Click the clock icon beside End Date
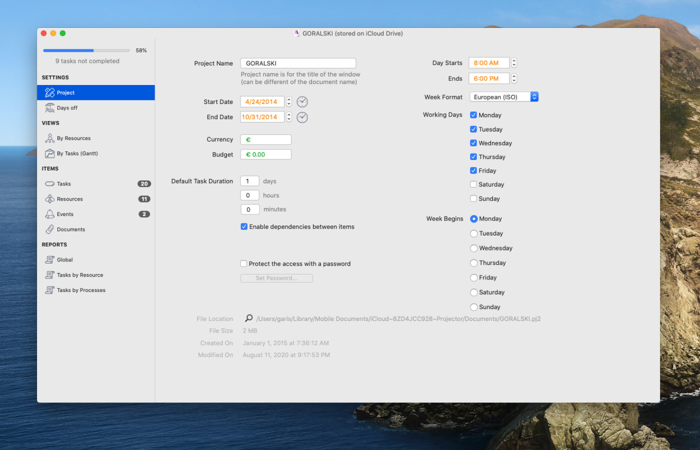Viewport: 700px width, 450px height. 302,117
